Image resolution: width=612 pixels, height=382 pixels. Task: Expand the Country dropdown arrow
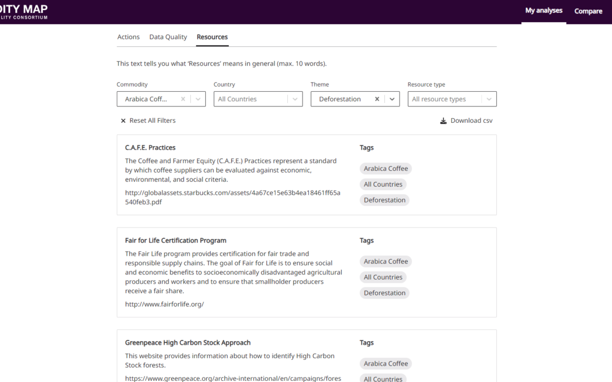[x=295, y=99]
